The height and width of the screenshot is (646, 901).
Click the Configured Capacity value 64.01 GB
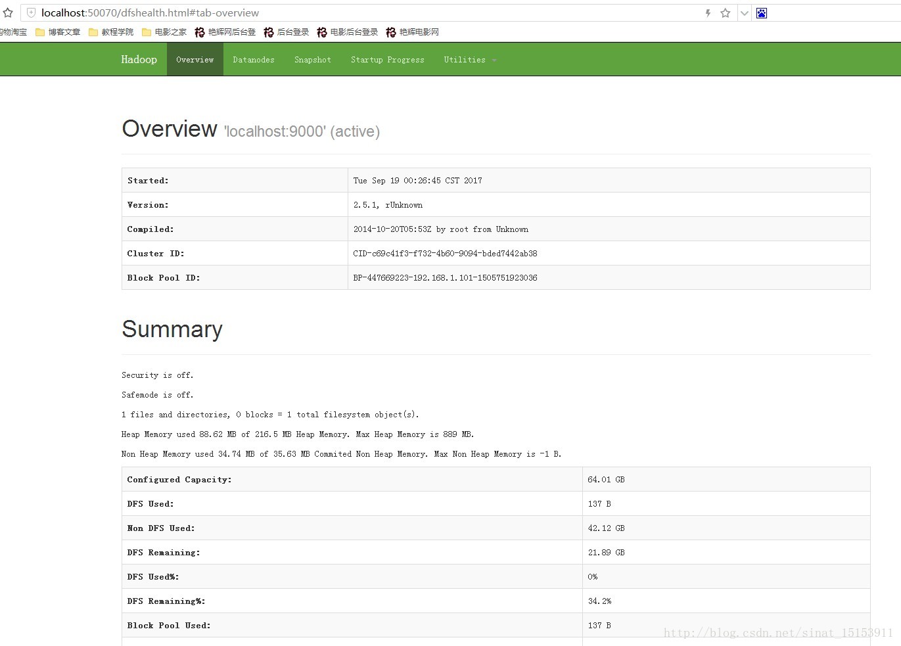coord(606,479)
